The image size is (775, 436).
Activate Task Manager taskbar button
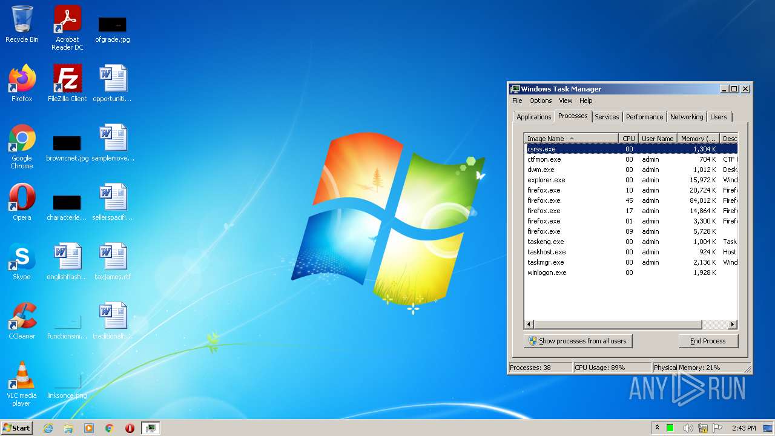pyautogui.click(x=150, y=428)
